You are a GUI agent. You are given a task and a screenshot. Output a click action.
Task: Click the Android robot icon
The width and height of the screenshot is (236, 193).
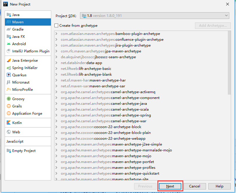click(x=9, y=44)
